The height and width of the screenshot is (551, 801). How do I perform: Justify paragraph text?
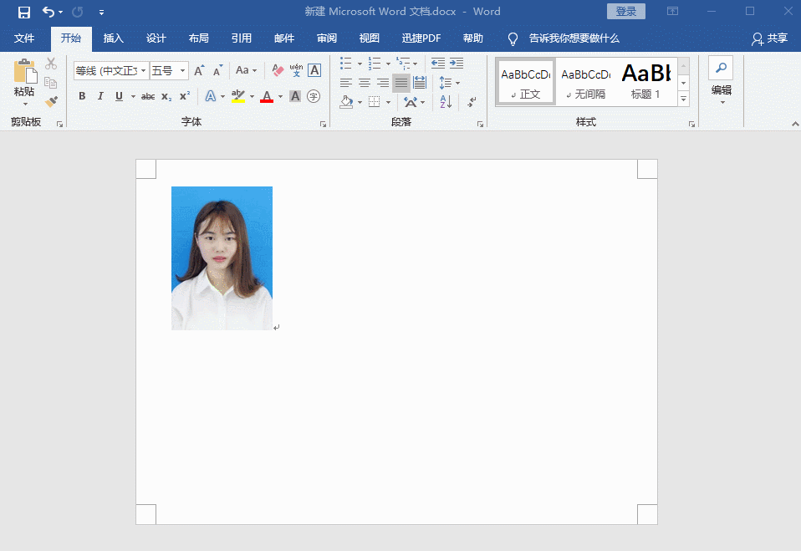click(401, 82)
